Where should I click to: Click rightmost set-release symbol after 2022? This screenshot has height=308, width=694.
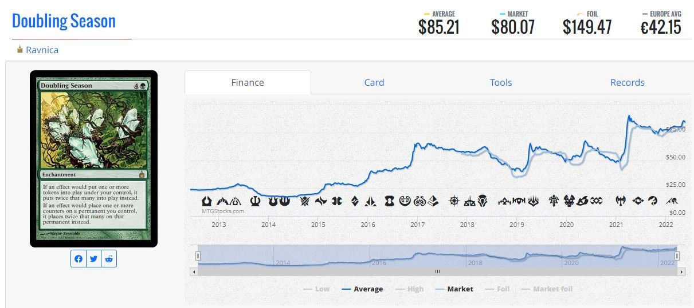pyautogui.click(x=672, y=201)
